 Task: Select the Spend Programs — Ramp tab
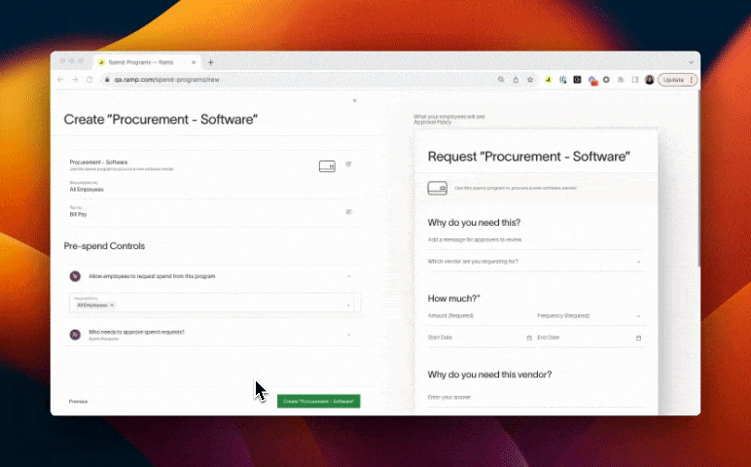(147, 62)
